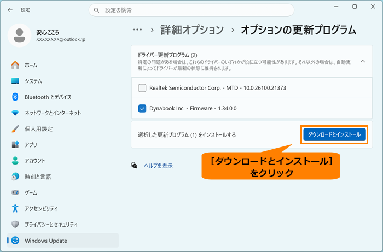Open Gaming via controller icon
383x252 pixels.
[x=15, y=192]
